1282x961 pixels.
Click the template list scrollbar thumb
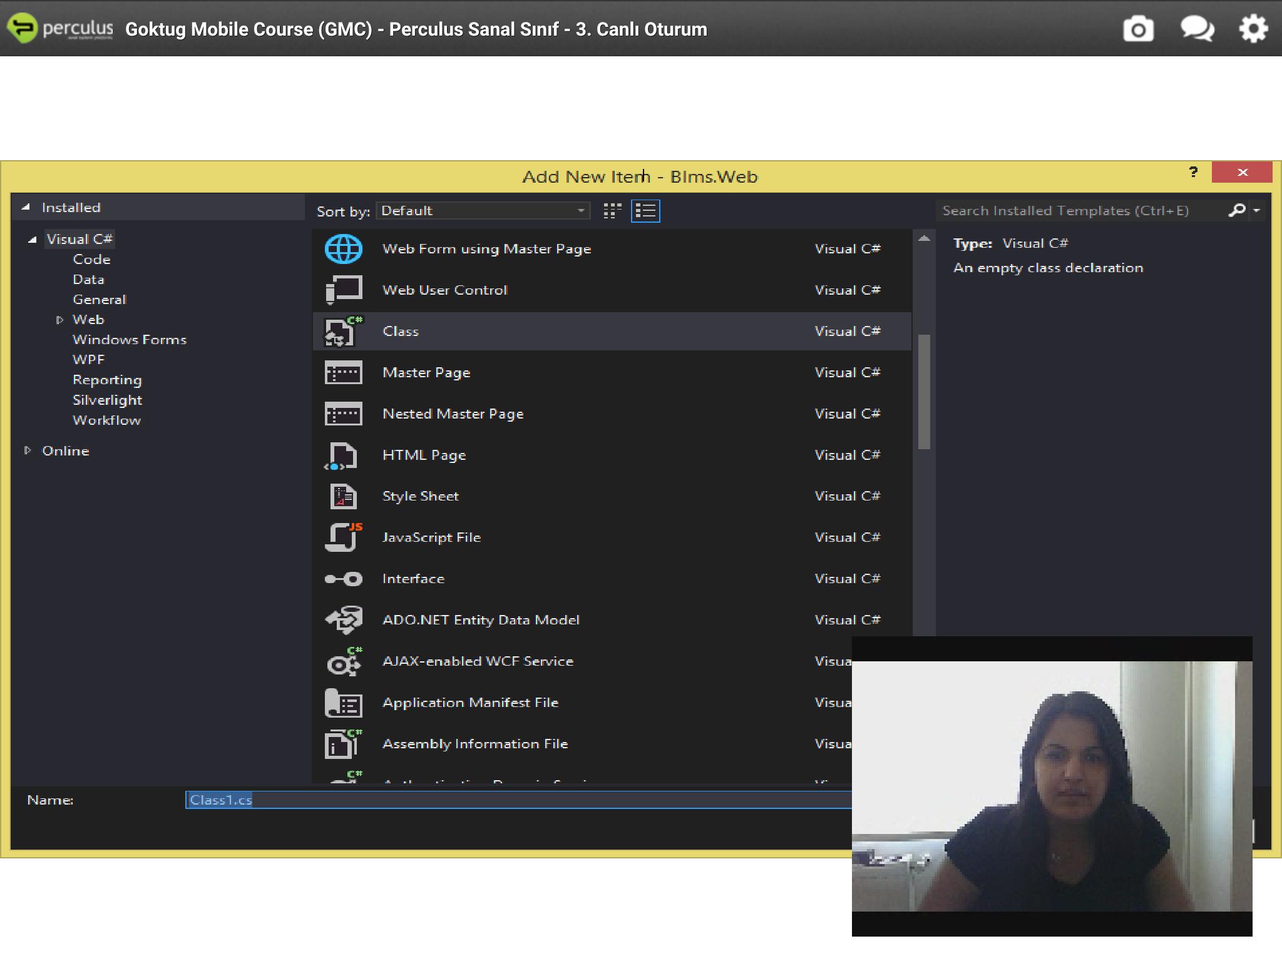pos(924,392)
